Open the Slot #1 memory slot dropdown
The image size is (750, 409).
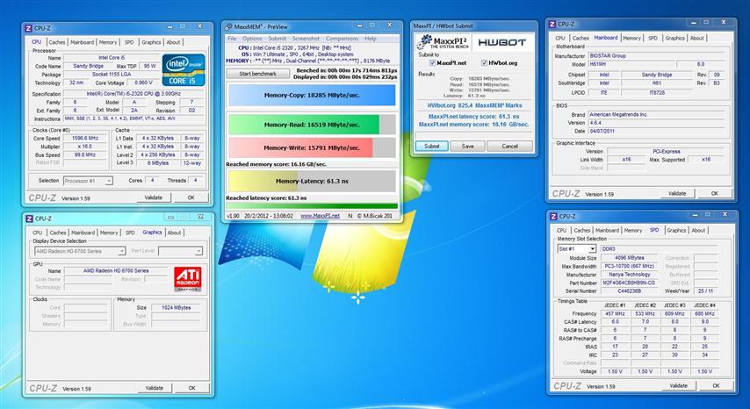(577, 249)
